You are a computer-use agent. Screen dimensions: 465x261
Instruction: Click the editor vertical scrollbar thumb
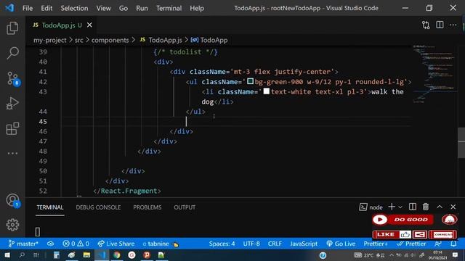pos(461,143)
